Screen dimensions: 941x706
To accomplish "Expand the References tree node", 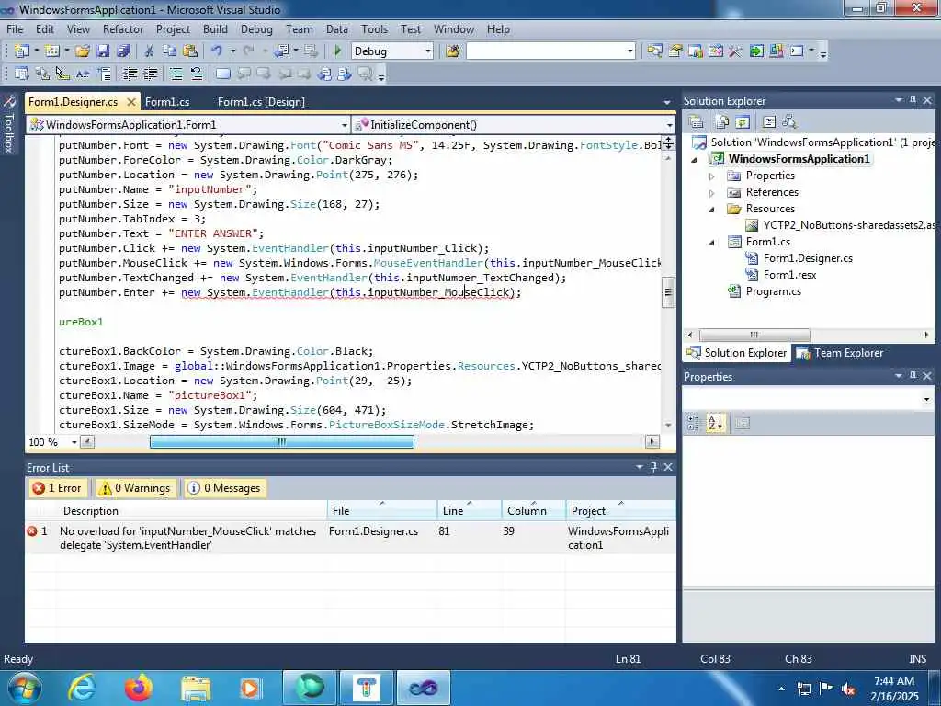I will [x=712, y=193].
